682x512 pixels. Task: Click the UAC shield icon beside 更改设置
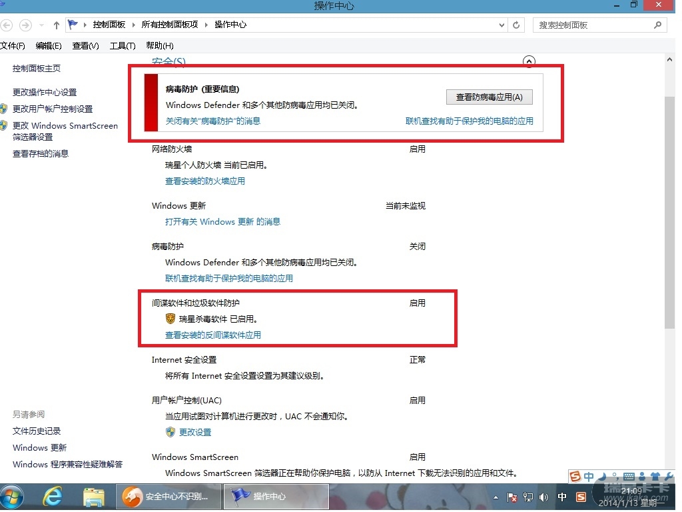(170, 432)
